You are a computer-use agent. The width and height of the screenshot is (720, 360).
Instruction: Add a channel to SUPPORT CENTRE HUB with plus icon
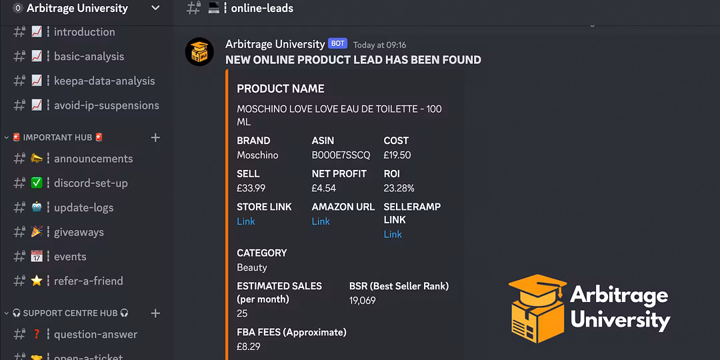[x=155, y=313]
